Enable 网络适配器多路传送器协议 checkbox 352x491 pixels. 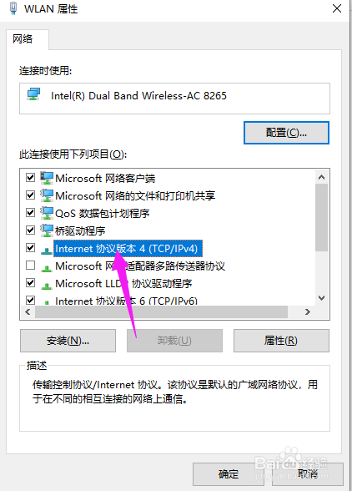click(30, 266)
